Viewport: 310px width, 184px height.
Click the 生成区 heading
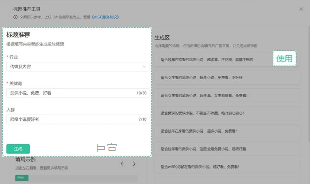162,38
